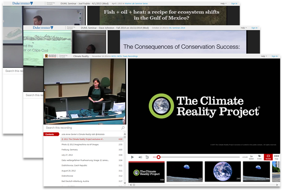Screen dimensions: 283x191
Task: Click the Climate Reality Project main slide
Action: click(204, 106)
